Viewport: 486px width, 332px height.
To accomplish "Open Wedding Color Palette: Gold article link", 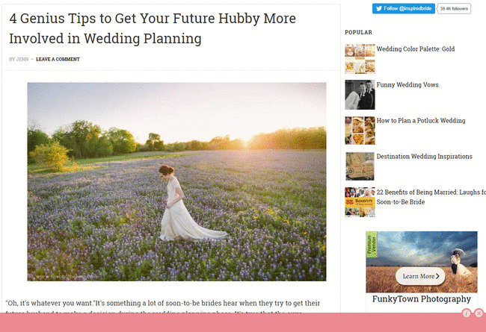I will tap(415, 49).
